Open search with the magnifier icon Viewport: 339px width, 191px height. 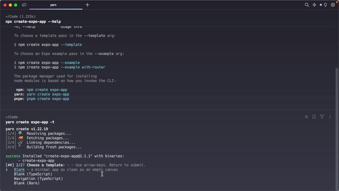coord(307,5)
